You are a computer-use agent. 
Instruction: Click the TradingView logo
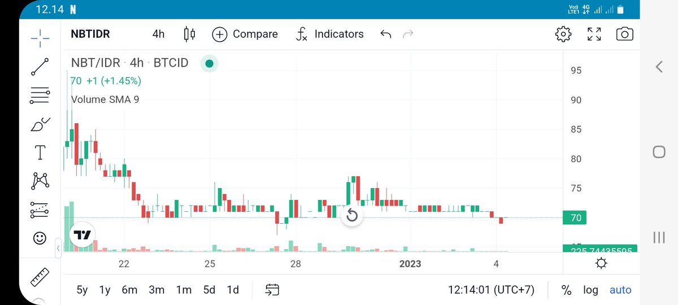click(x=82, y=235)
